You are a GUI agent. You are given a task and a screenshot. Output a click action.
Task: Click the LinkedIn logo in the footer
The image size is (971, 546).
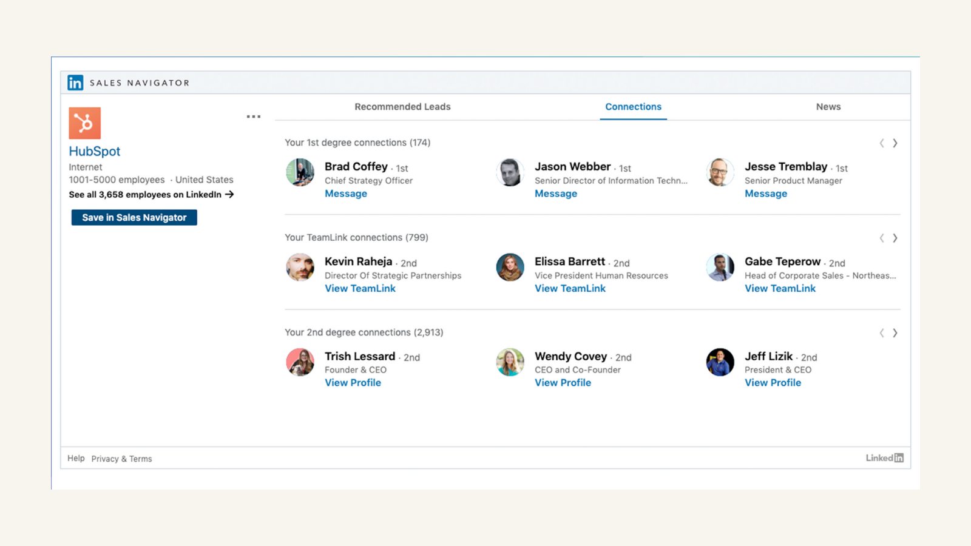[x=885, y=457]
